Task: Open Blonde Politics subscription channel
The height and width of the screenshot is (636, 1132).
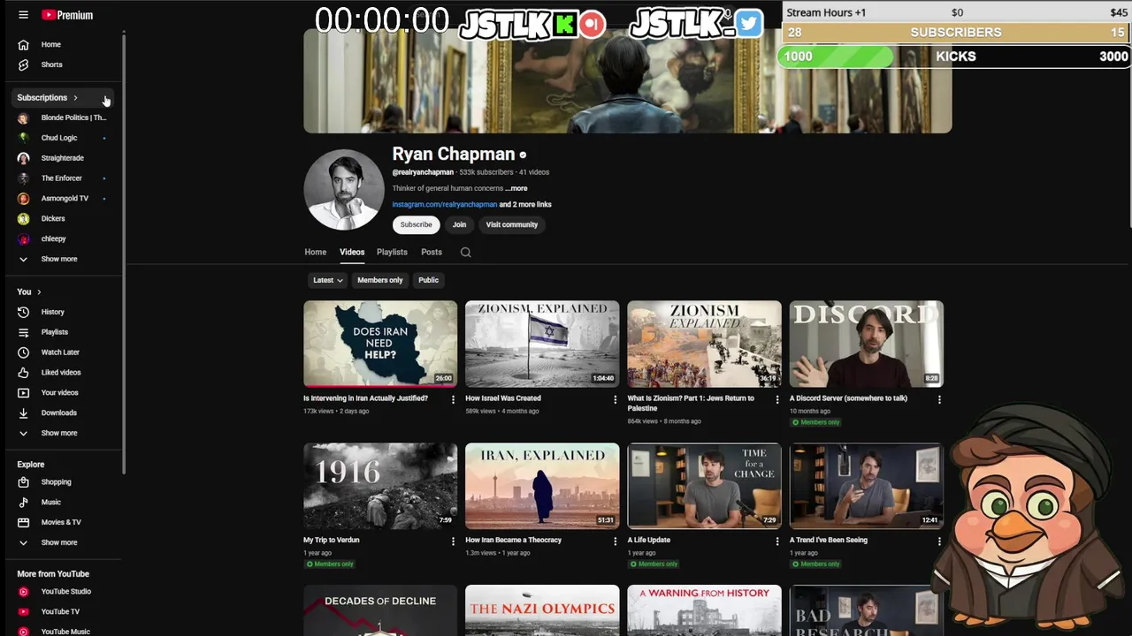Action: (x=62, y=118)
